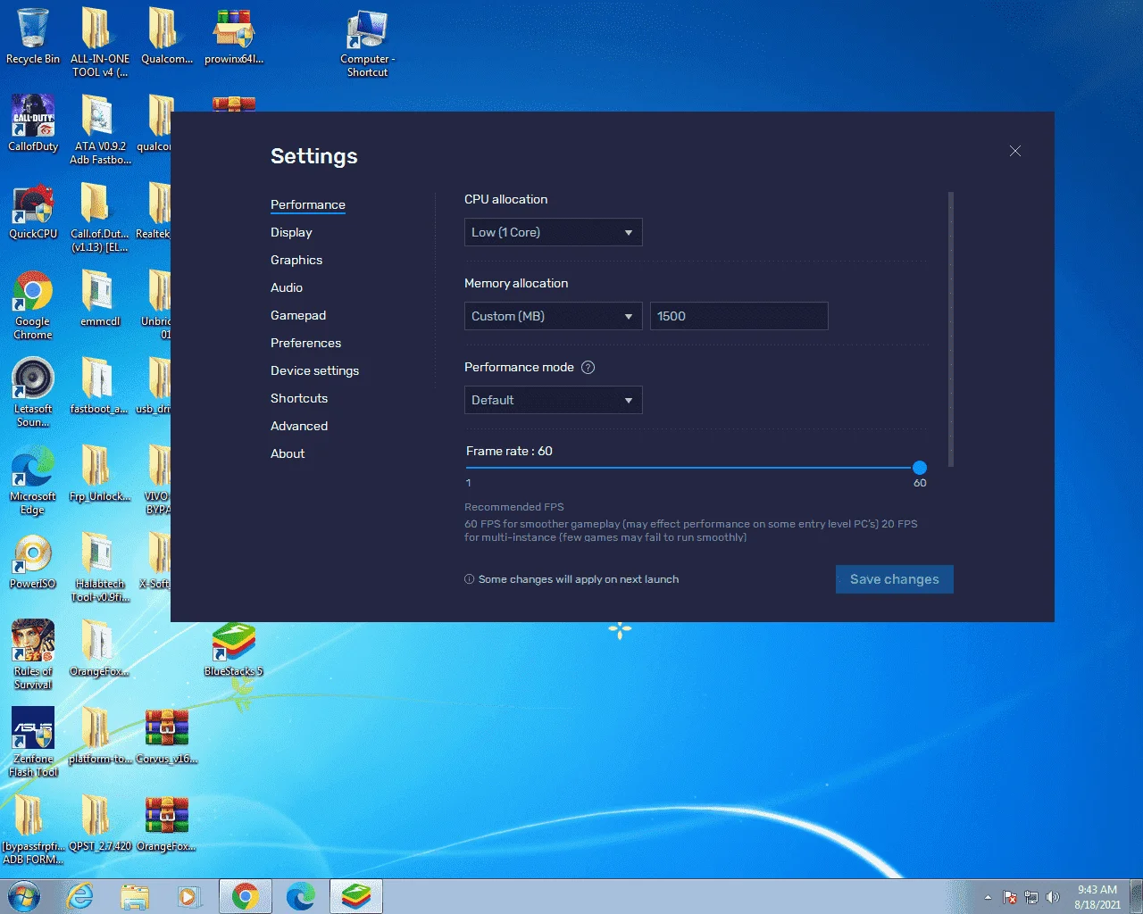
Task: Select the ALL-IN-ONE TOOL v4 folder
Action: [x=99, y=42]
